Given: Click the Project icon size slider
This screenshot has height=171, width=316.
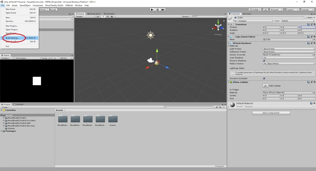Looking at the screenshot, I should pyautogui.click(x=220, y=166).
